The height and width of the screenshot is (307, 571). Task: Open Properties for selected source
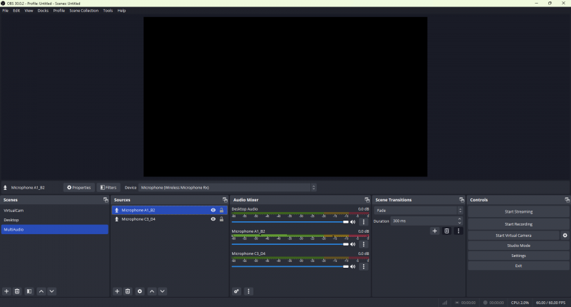(79, 188)
